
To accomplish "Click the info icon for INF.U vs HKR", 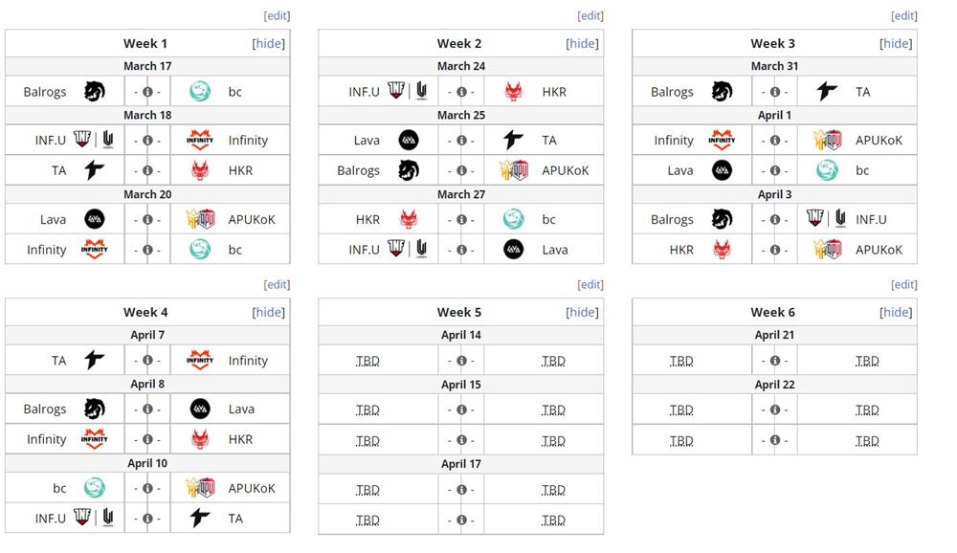I will pos(460,91).
